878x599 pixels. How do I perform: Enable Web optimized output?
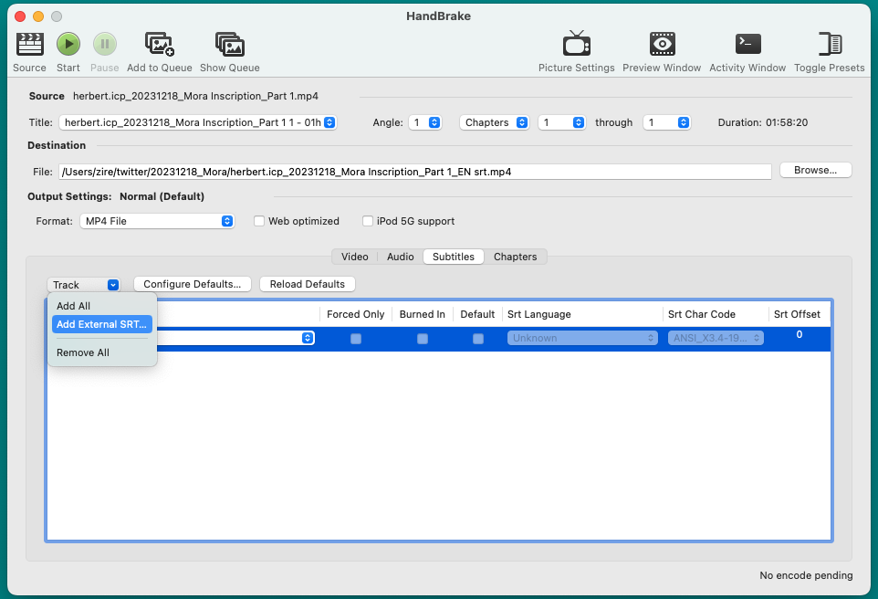click(x=259, y=221)
